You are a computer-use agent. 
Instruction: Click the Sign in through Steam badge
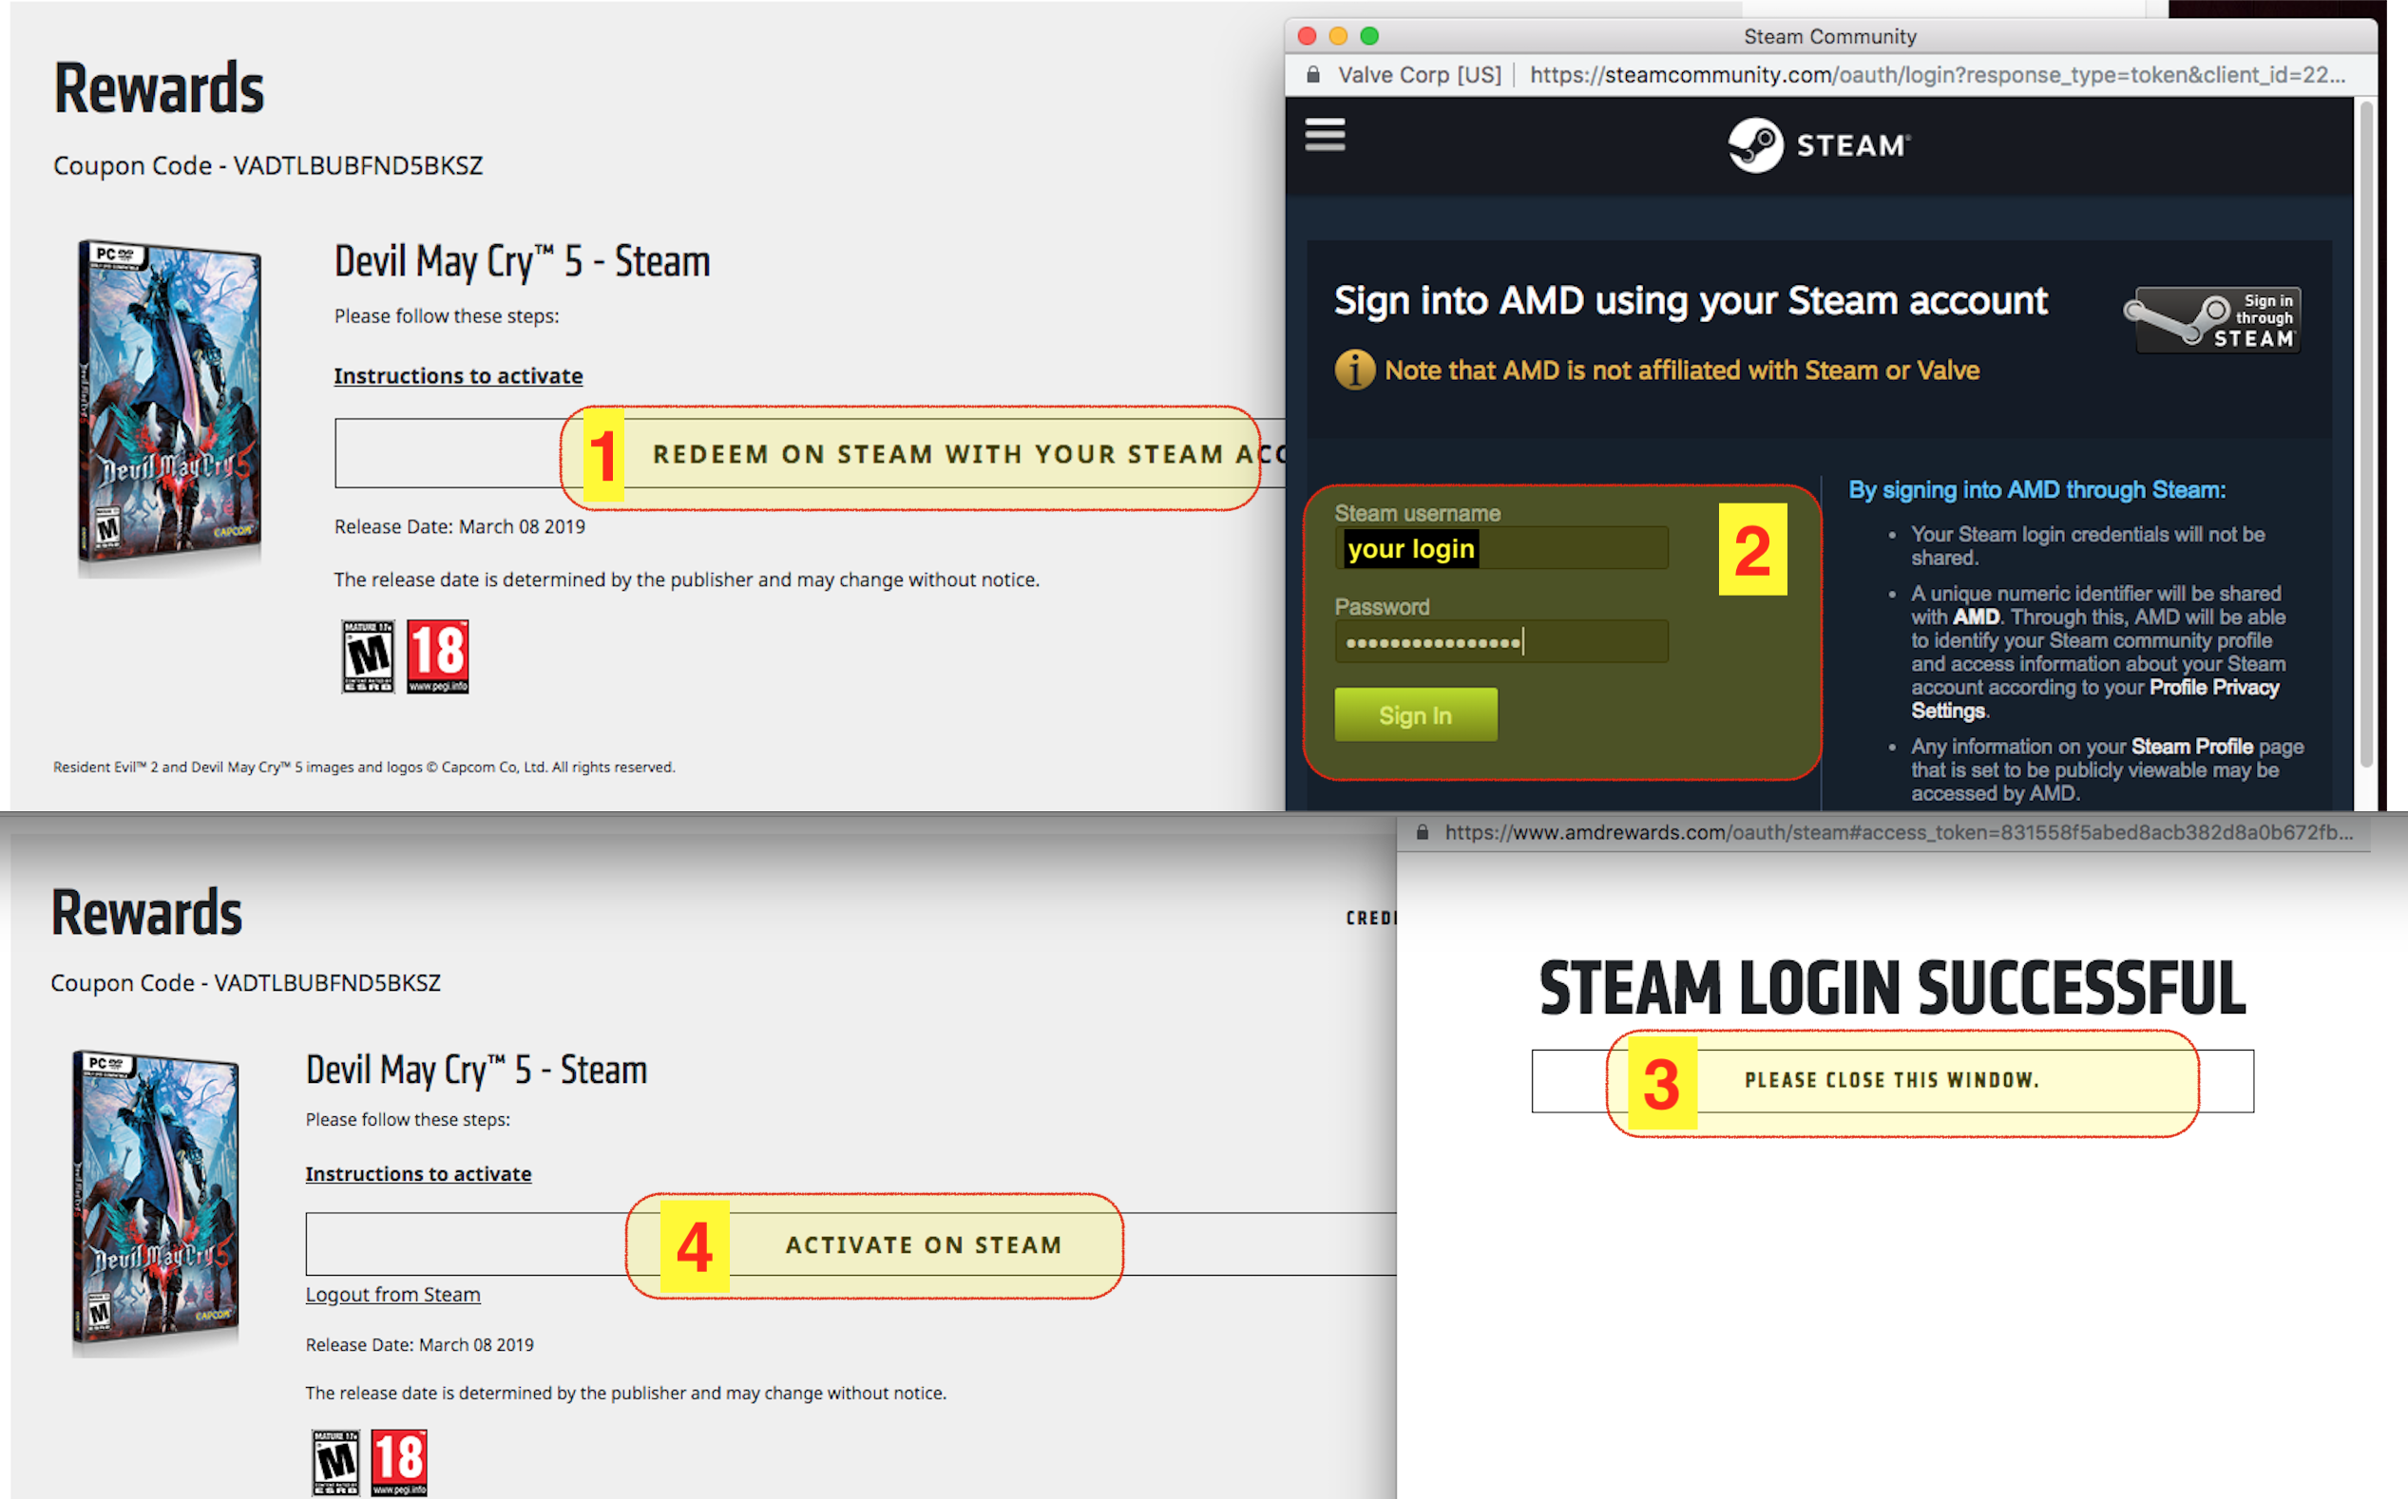2214,320
